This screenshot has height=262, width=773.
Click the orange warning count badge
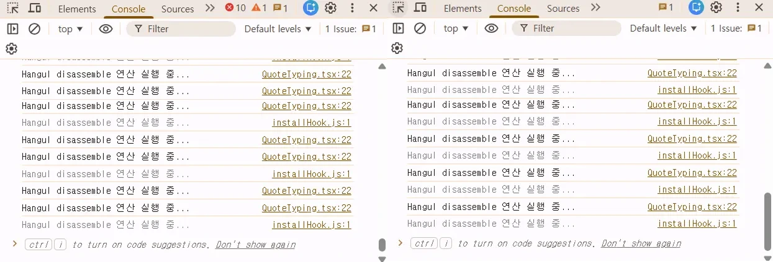259,8
